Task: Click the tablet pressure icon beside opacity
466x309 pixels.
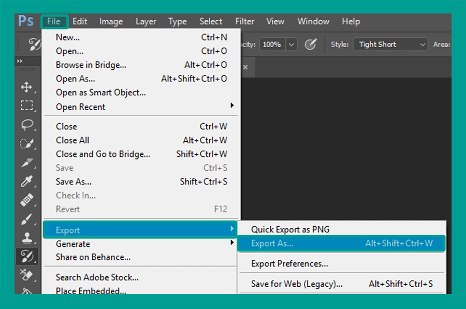Action: point(311,45)
